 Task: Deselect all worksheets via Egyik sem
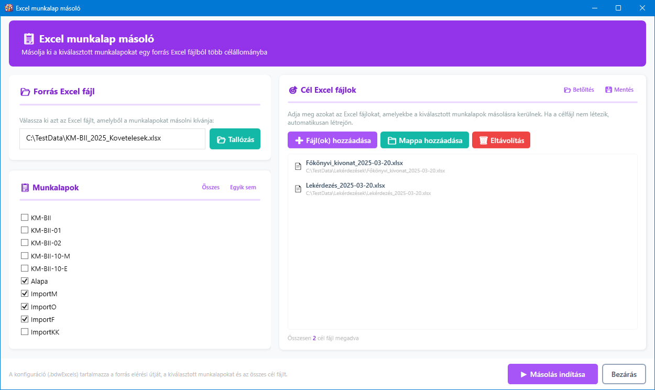point(243,187)
